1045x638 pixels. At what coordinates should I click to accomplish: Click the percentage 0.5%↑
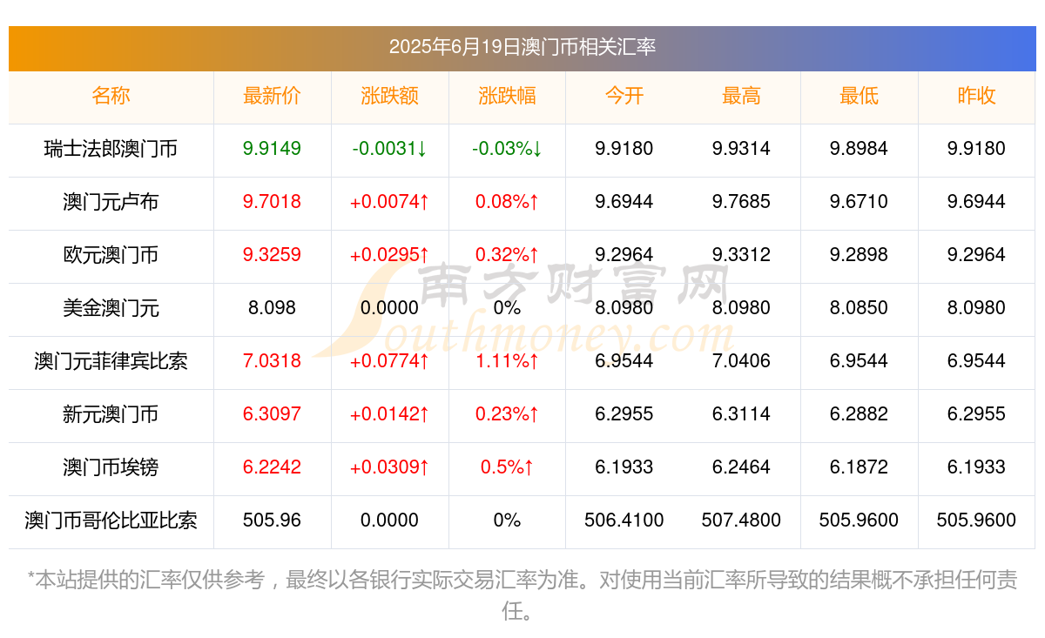tap(507, 467)
